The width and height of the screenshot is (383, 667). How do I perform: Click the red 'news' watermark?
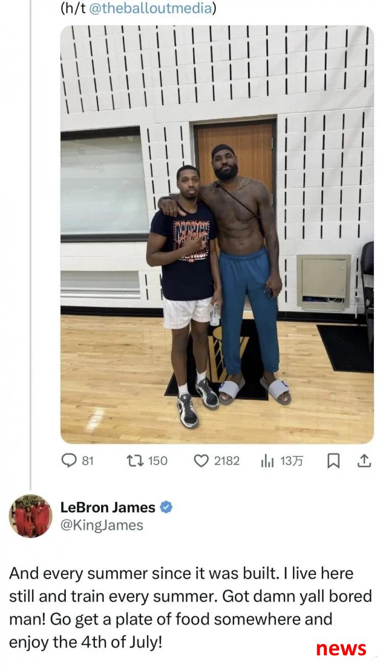pyautogui.click(x=341, y=648)
